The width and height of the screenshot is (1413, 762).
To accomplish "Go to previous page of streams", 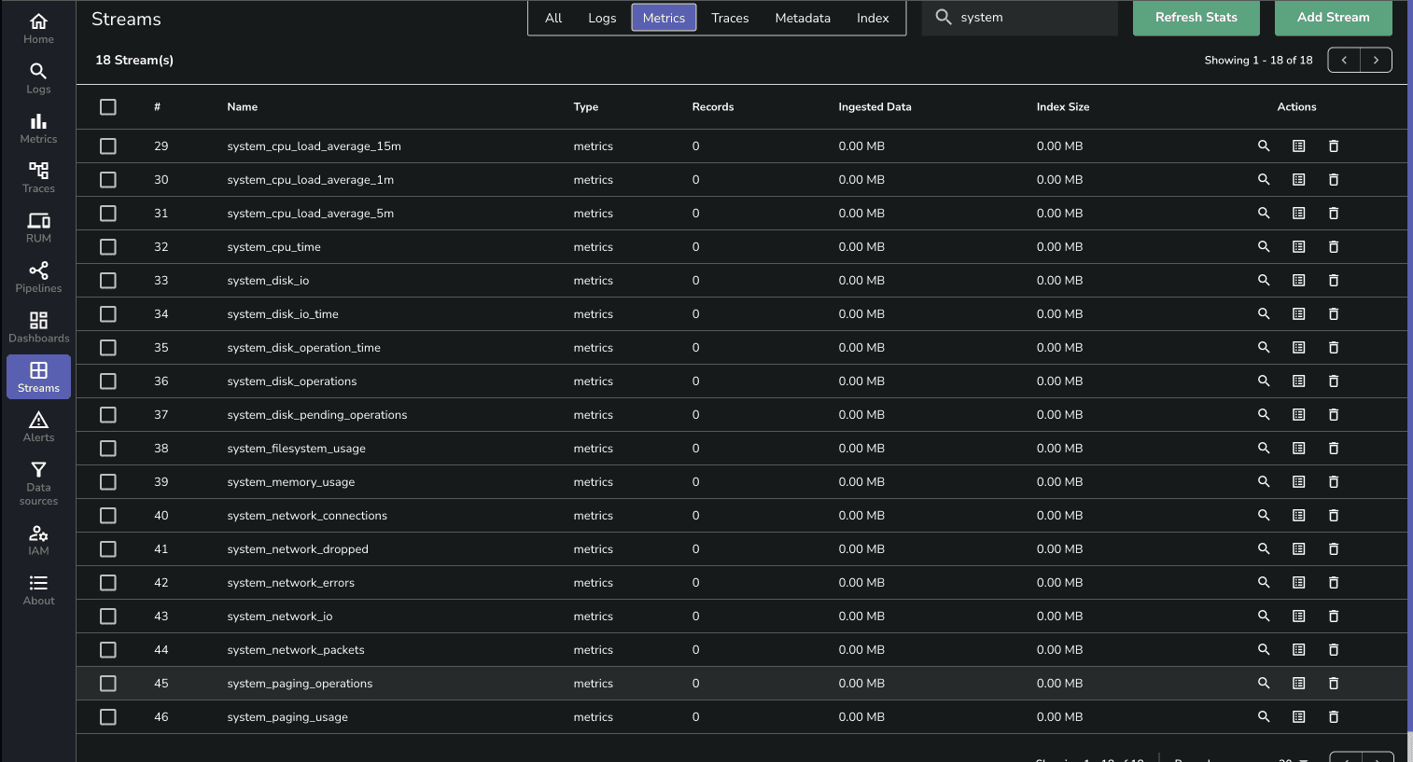I will [x=1344, y=60].
